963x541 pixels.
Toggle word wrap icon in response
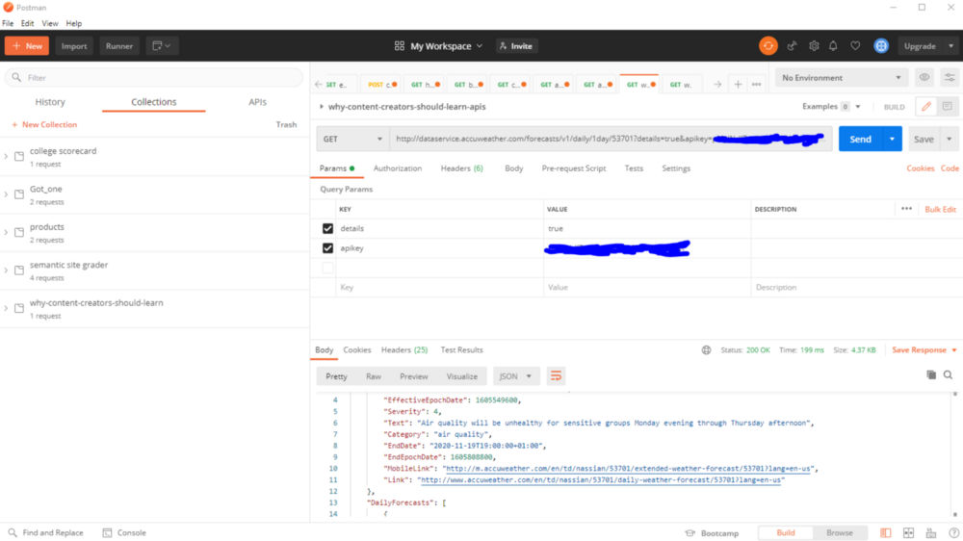556,375
